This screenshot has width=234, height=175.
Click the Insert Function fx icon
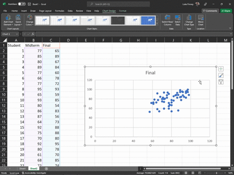33,34
